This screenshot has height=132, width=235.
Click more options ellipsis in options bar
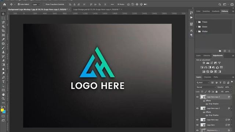(x=112, y=4)
